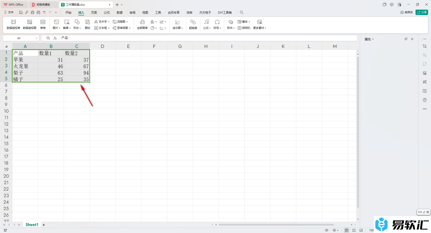Viewport: 431px width, 233px height.
Task: Expand quick access toolbar customize arrow
Action: coord(56,12)
